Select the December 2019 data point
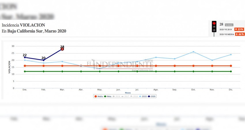 point(231,55)
